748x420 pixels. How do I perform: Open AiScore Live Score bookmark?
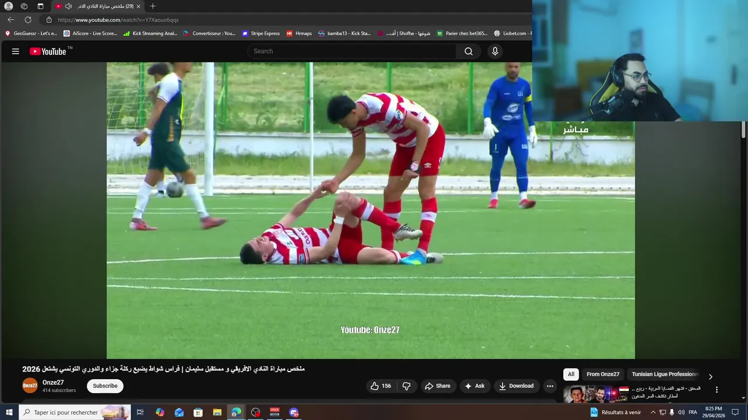(90, 33)
